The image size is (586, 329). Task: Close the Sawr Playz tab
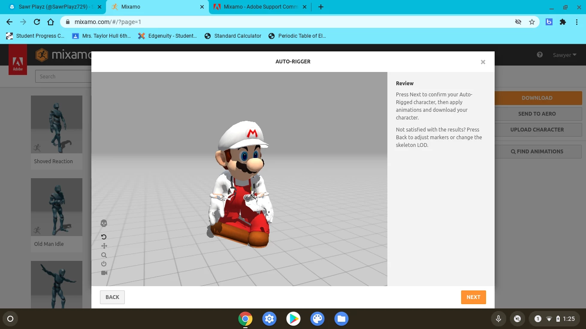pos(99,7)
